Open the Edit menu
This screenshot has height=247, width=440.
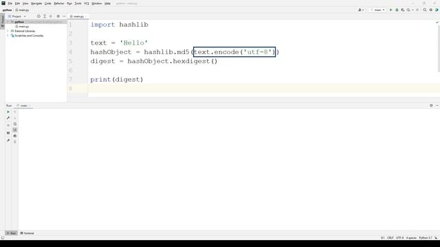[17, 3]
